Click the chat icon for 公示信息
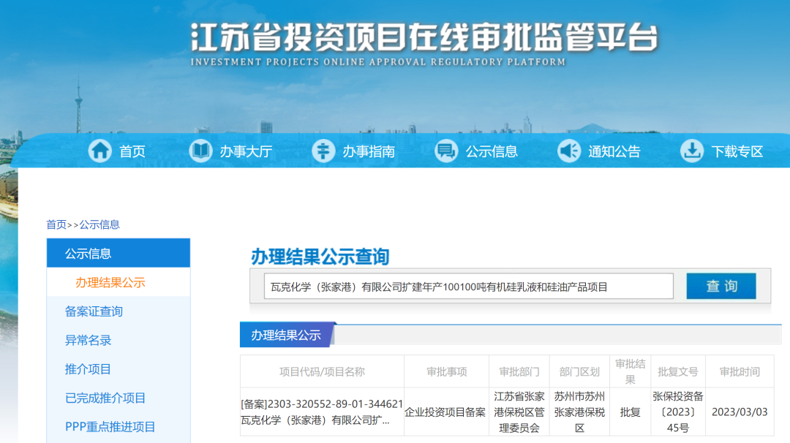 click(x=446, y=151)
